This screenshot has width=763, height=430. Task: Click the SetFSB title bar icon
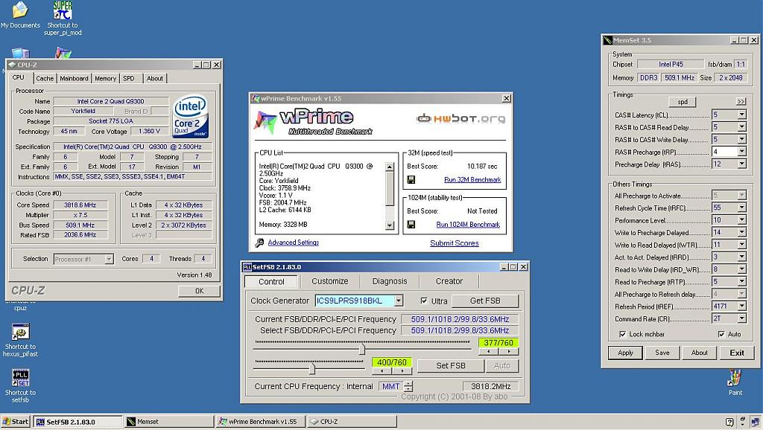click(x=247, y=267)
